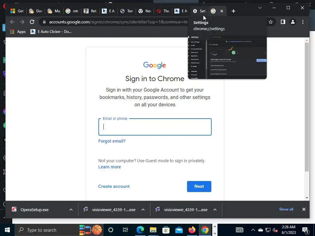This screenshot has width=315, height=236.
Task: Click the scrollbar down arrow
Action: click(x=307, y=198)
